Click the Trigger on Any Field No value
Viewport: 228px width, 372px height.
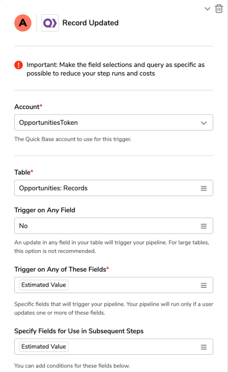(x=23, y=226)
